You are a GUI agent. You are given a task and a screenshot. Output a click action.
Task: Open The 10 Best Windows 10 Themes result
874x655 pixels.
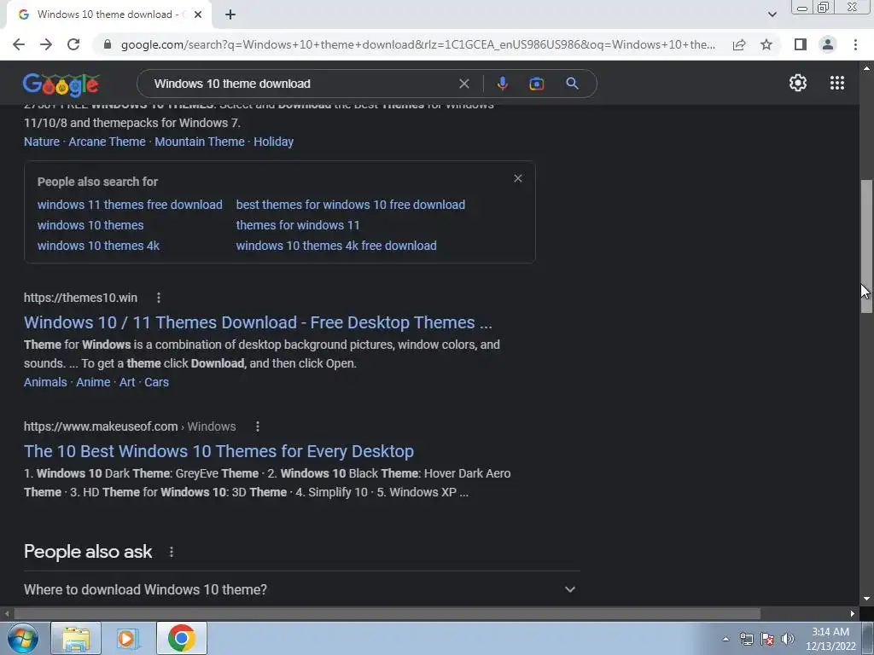[218, 451]
